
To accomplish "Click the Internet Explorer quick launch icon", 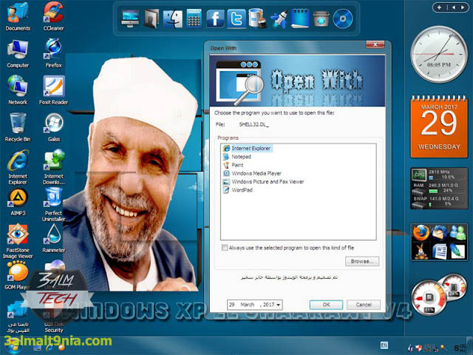I will coord(49,348).
